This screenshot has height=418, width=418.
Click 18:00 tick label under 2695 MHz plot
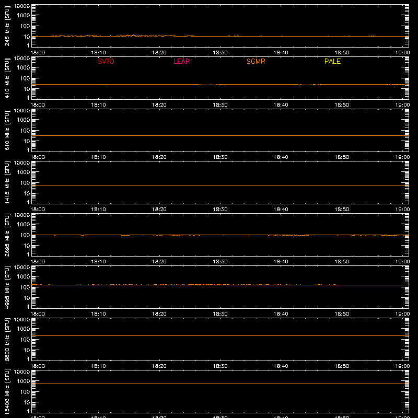tap(38, 262)
